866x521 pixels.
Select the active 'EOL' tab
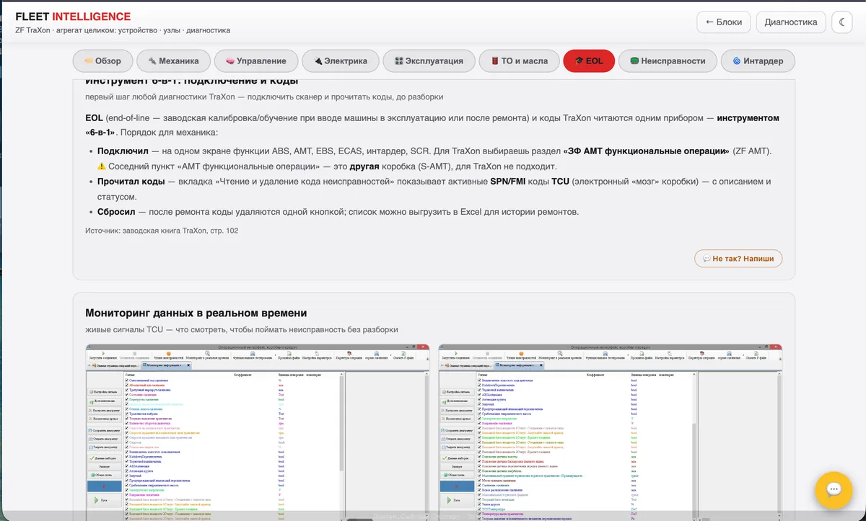[x=589, y=61]
